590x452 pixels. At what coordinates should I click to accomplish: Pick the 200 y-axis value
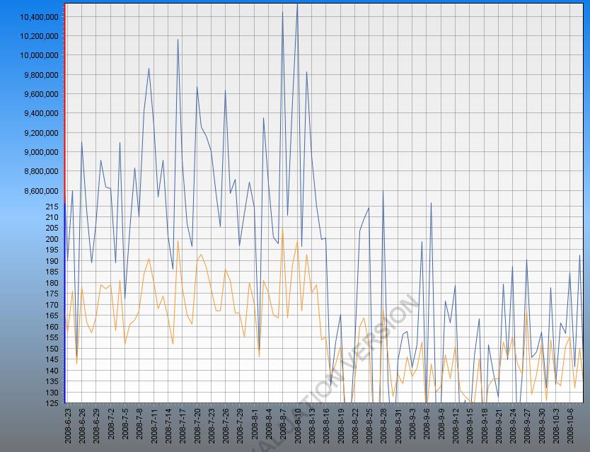coord(52,239)
